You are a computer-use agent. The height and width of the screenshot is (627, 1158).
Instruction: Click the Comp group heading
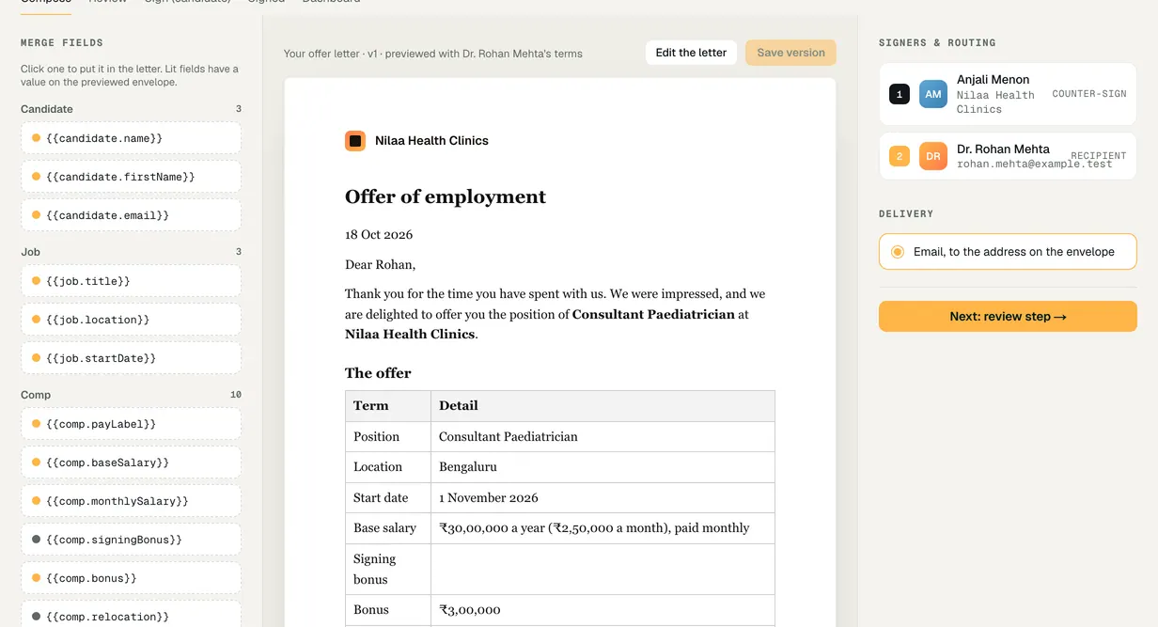(x=36, y=395)
